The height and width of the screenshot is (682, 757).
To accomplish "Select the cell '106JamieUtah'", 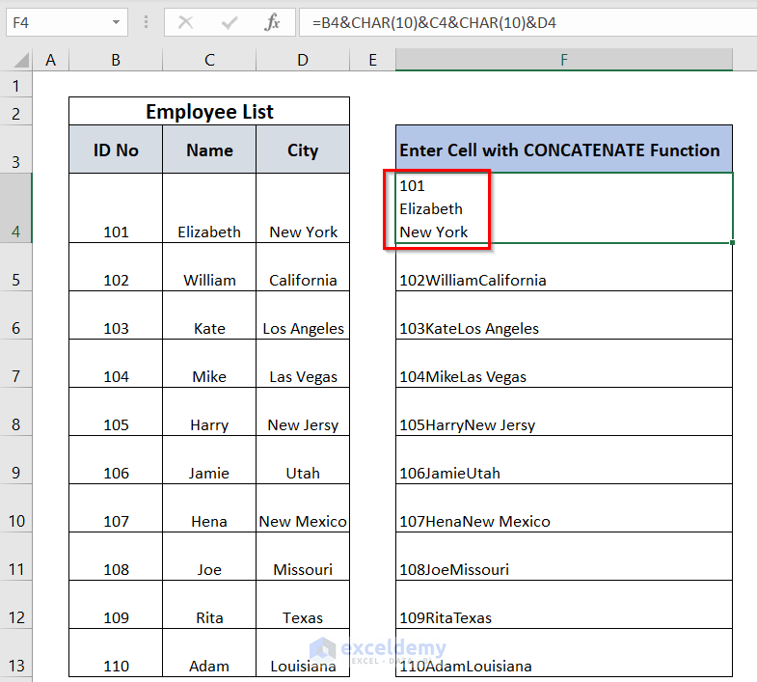I will (564, 460).
